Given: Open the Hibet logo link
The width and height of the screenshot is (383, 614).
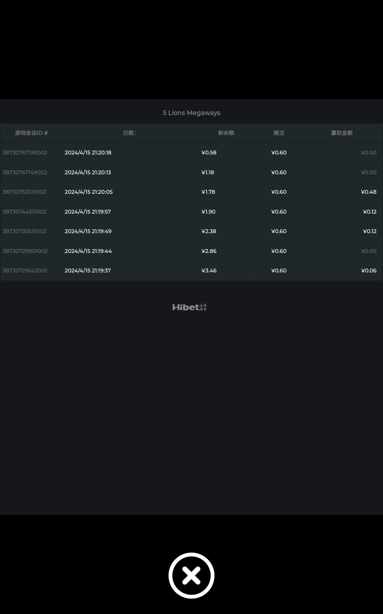Looking at the screenshot, I should (190, 307).
